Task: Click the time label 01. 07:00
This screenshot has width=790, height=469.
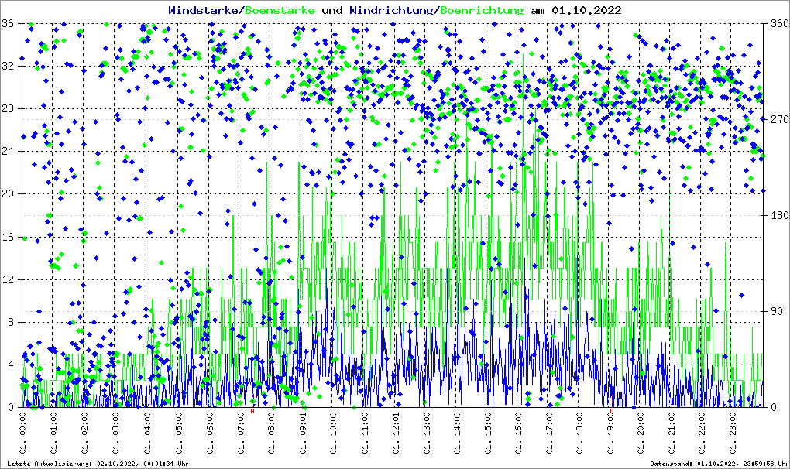Action: [x=241, y=433]
